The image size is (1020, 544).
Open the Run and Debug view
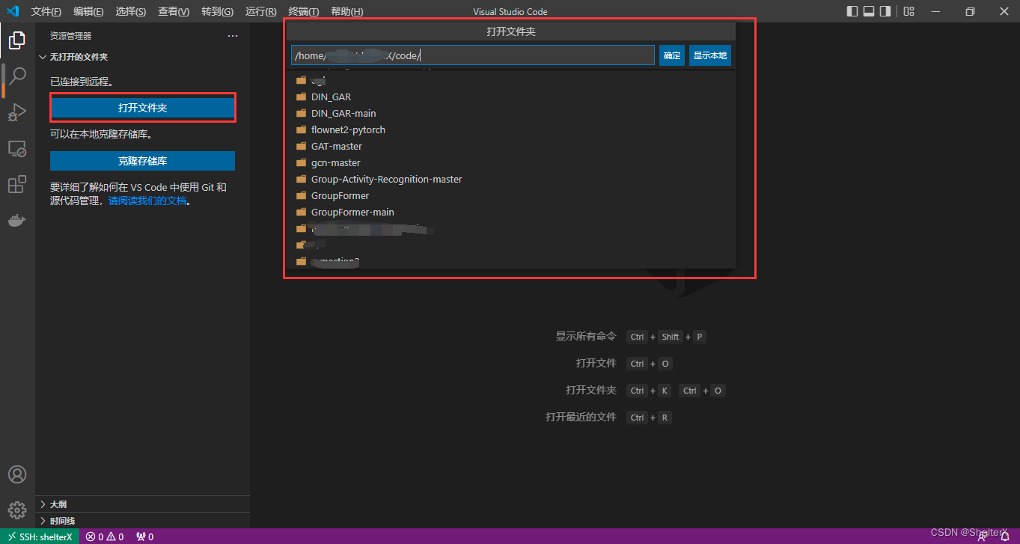[17, 112]
